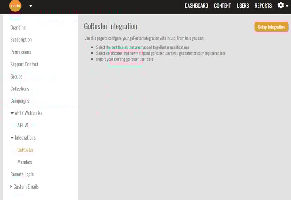Click the orange Intuto logo
The height and width of the screenshot is (200, 291).
point(15,6)
